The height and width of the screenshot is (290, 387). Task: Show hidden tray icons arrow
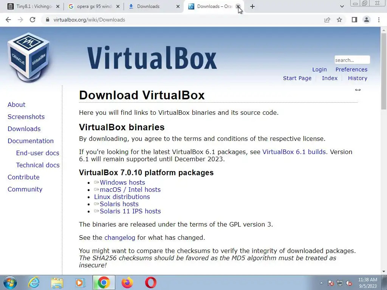point(321,283)
